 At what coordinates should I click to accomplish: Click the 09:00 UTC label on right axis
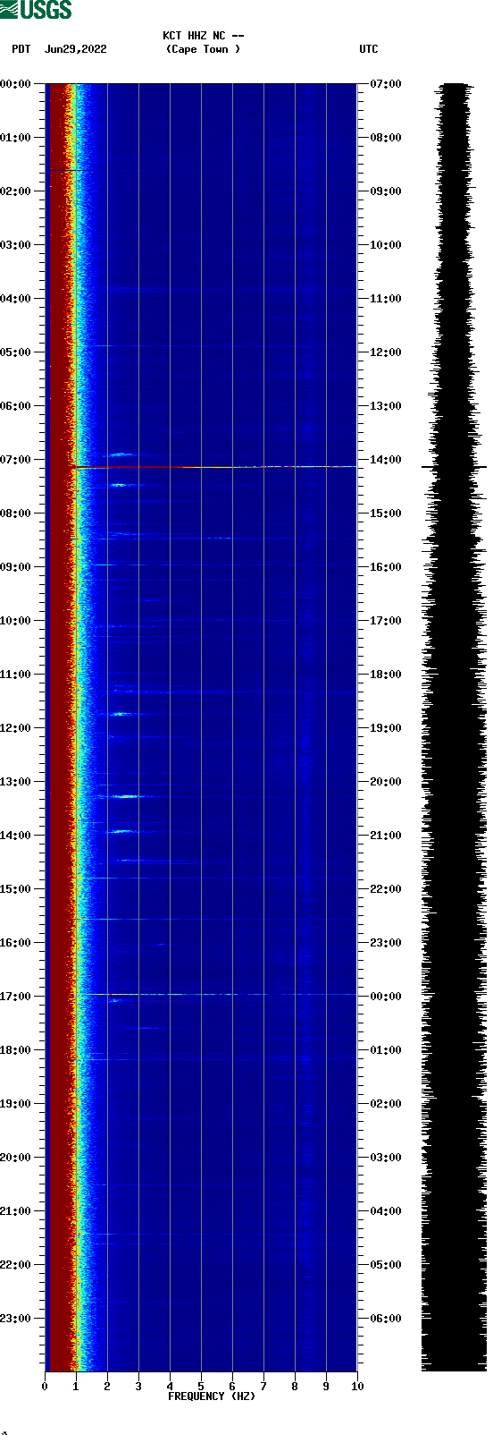386,191
